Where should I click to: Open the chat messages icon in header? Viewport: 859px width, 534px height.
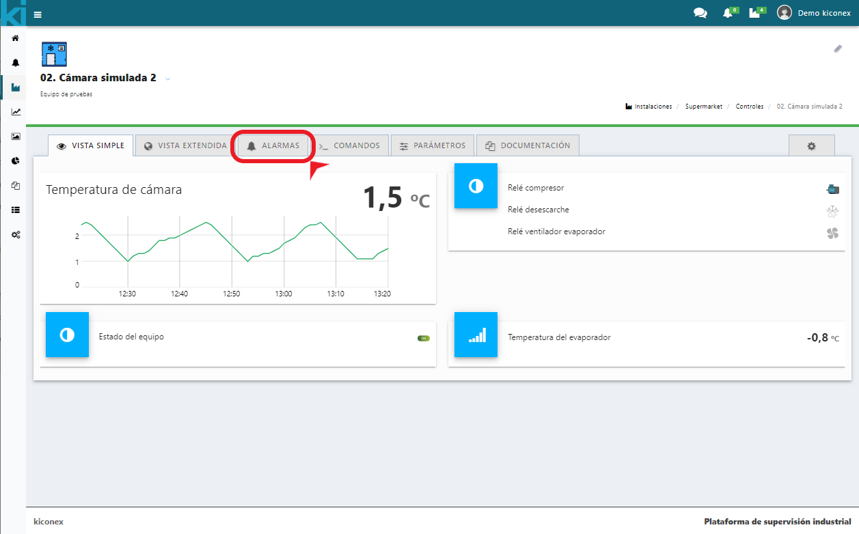700,13
